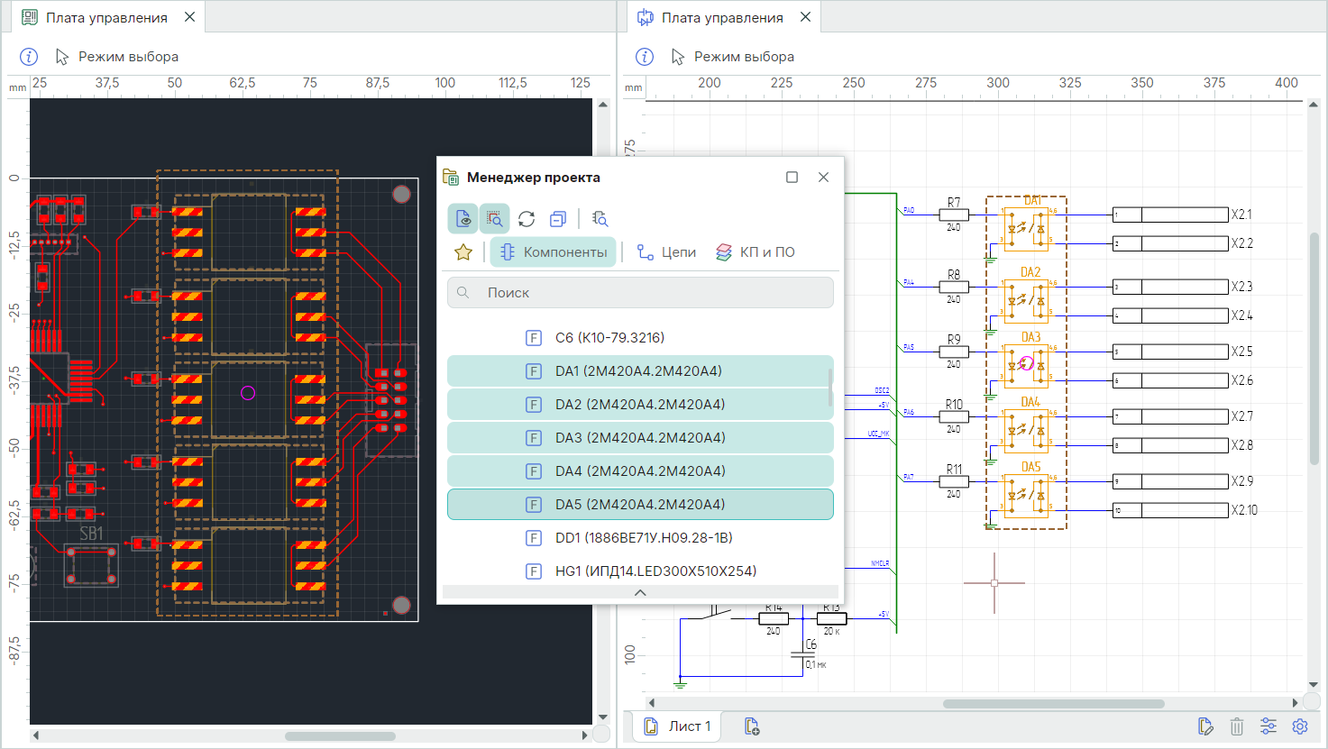1328x749 pixels.
Task: Click the refresh icon in Project Manager
Action: pos(527,219)
